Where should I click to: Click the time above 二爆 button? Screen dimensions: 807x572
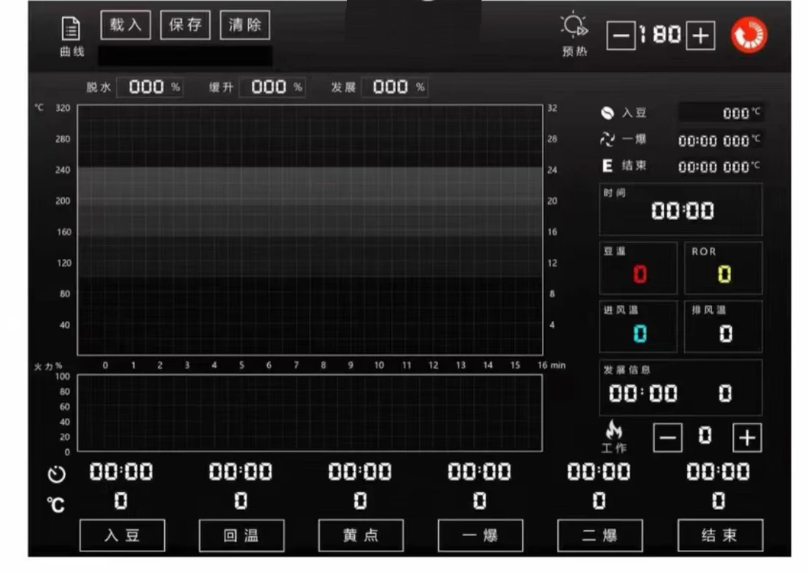pos(599,472)
